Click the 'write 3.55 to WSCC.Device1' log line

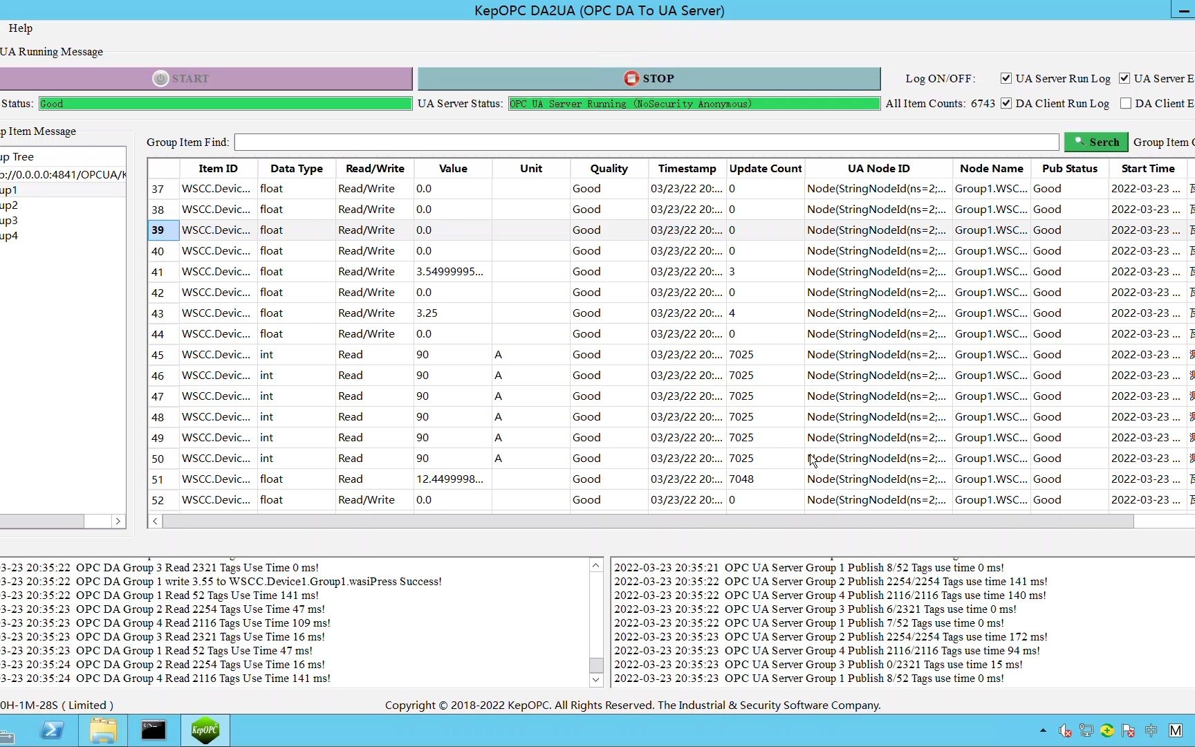click(221, 582)
